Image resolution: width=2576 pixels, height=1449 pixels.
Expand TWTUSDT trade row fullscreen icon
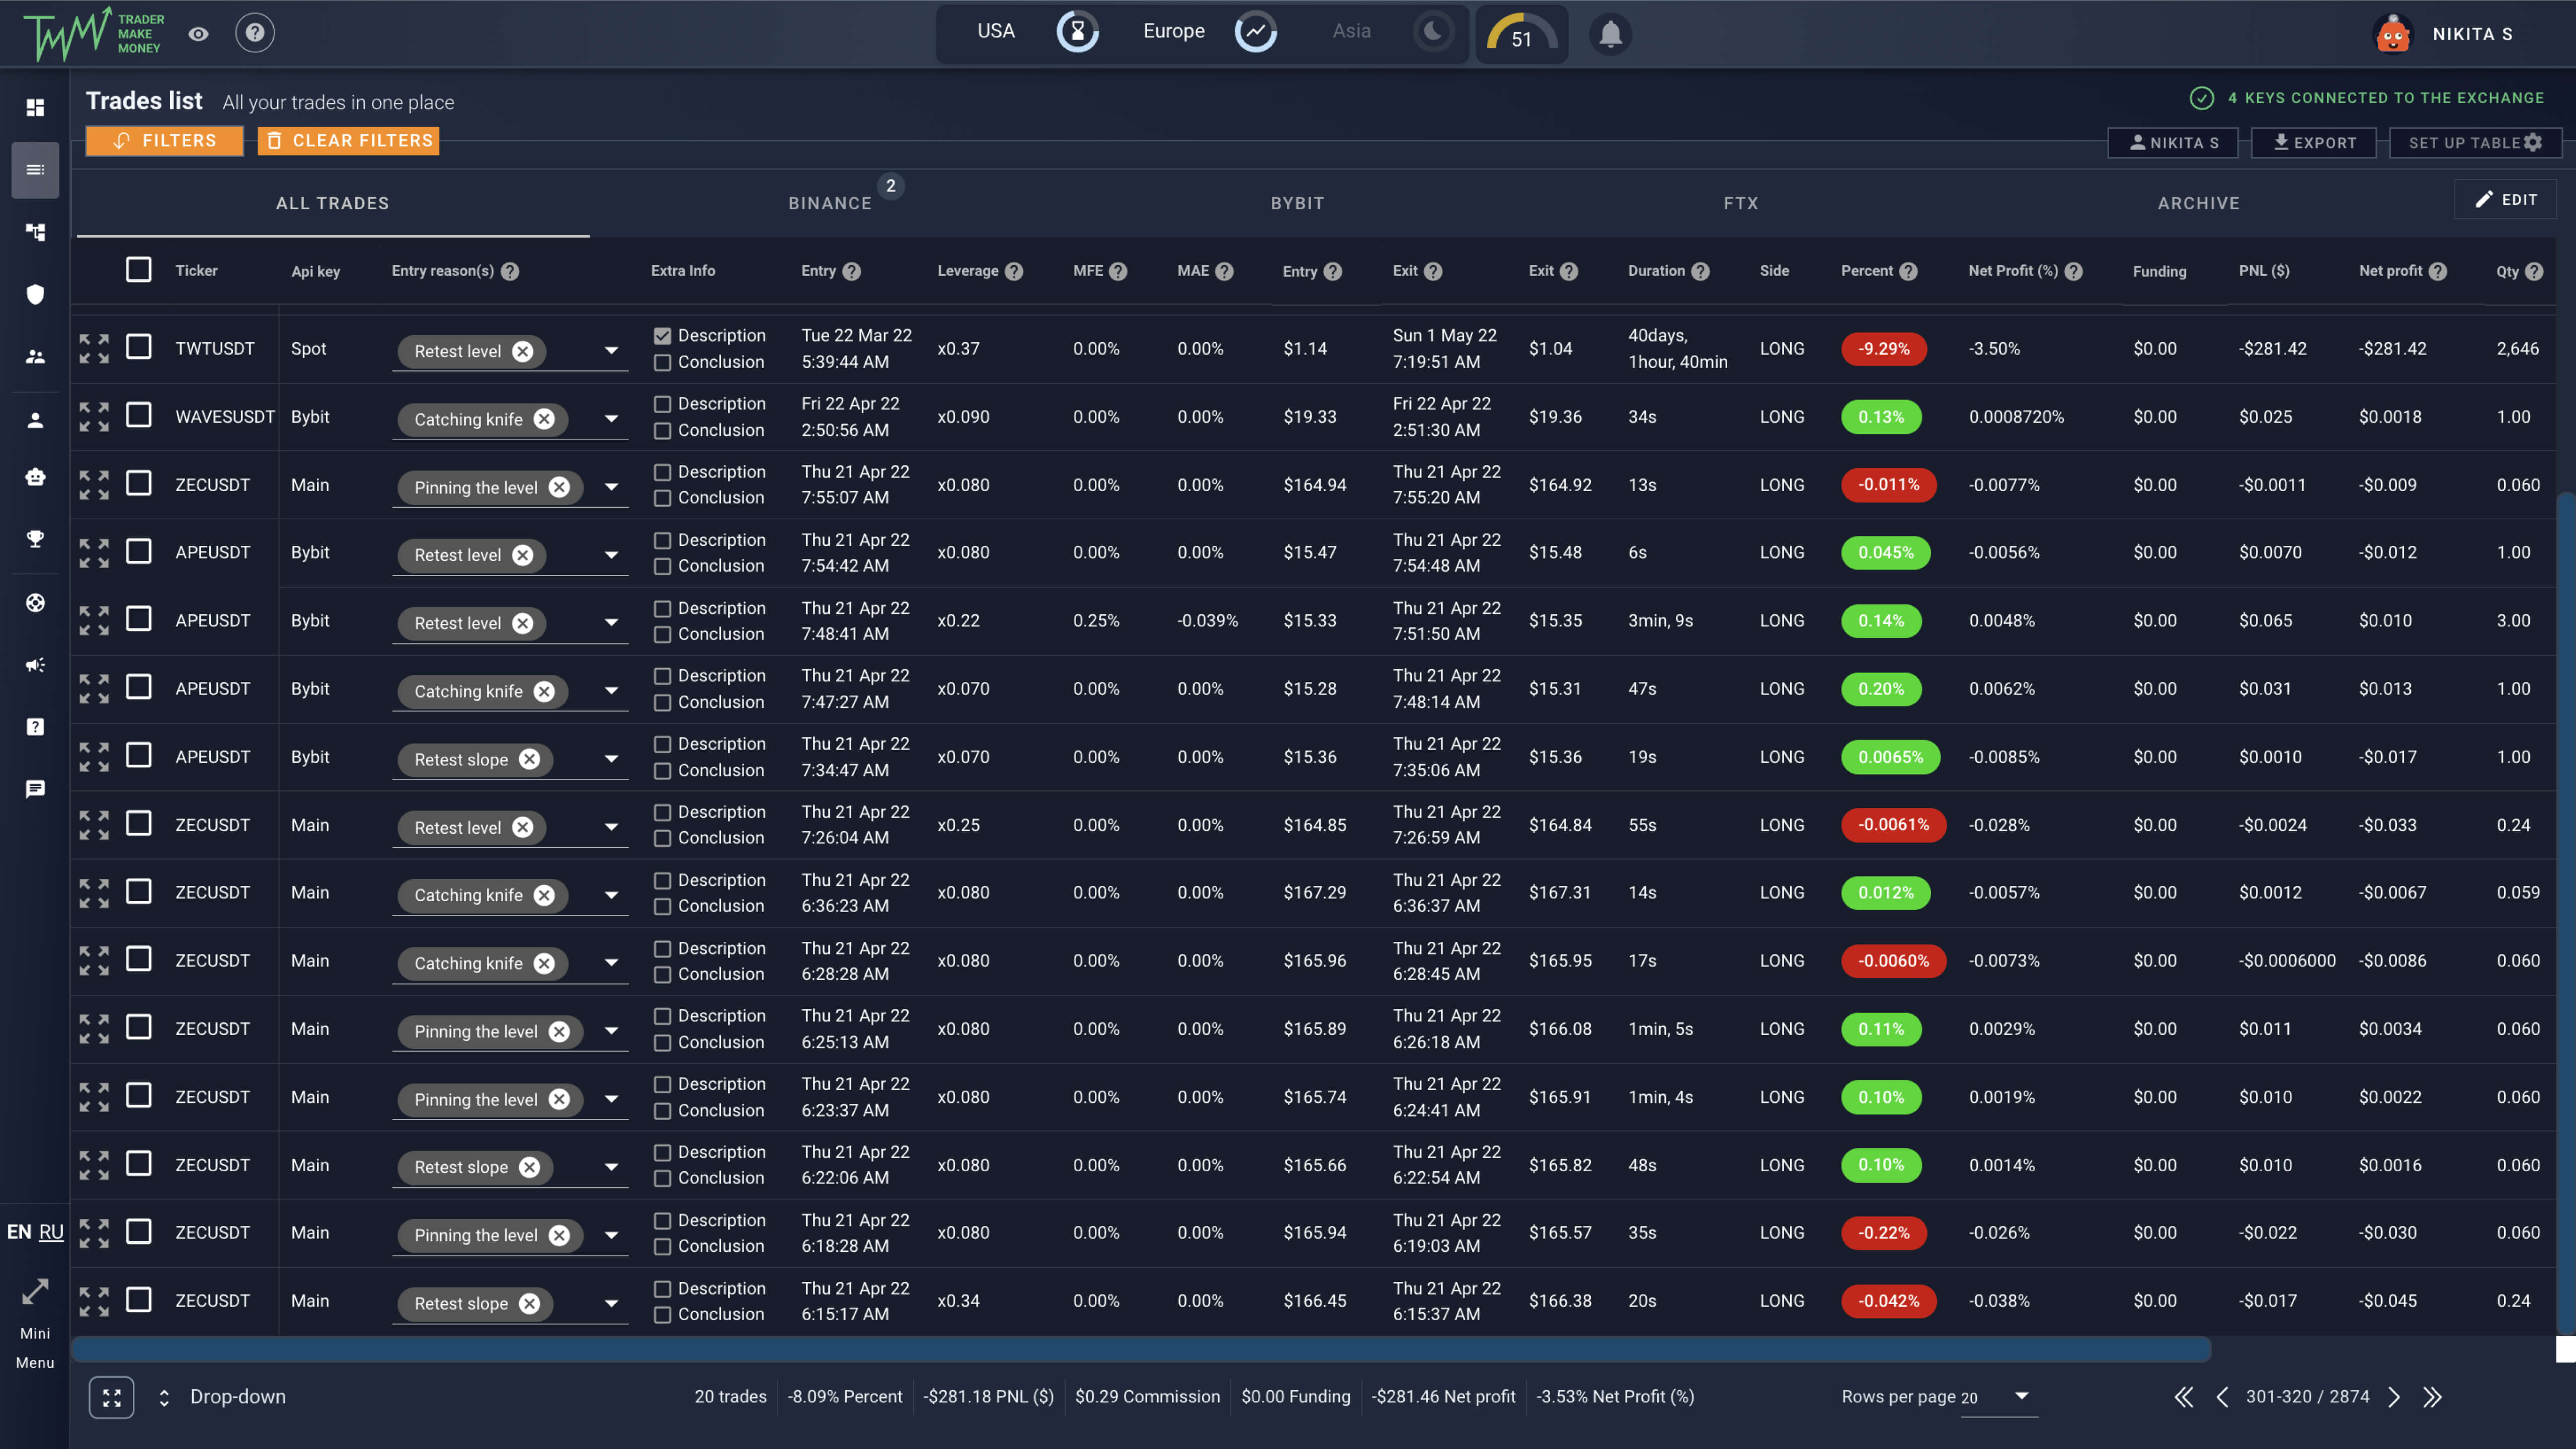pyautogui.click(x=94, y=349)
